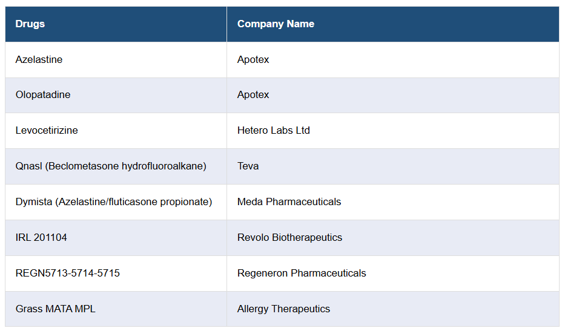Click the word Qnasl
Image resolution: width=562 pixels, height=331 pixels.
(28, 166)
